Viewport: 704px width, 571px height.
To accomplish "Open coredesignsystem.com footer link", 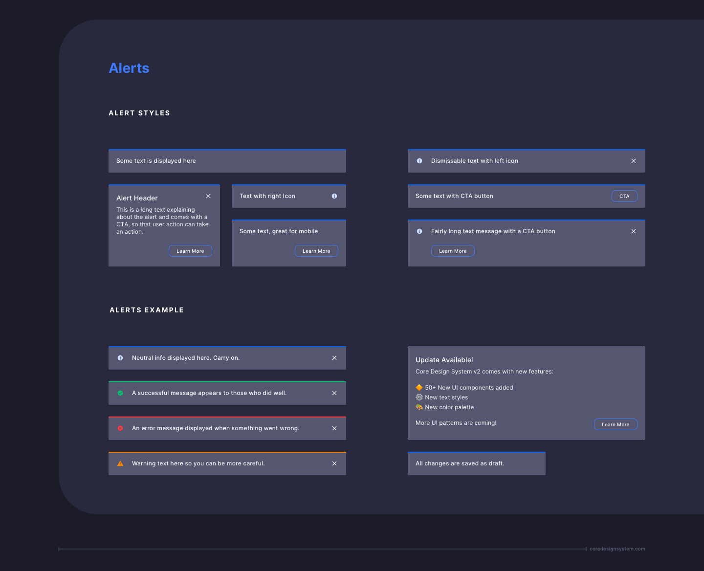I will click(x=617, y=549).
